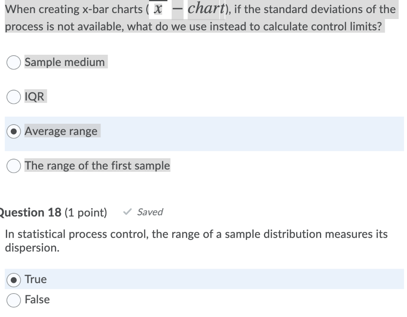Select the IQR answer option
This screenshot has width=407, height=317.
(x=14, y=96)
